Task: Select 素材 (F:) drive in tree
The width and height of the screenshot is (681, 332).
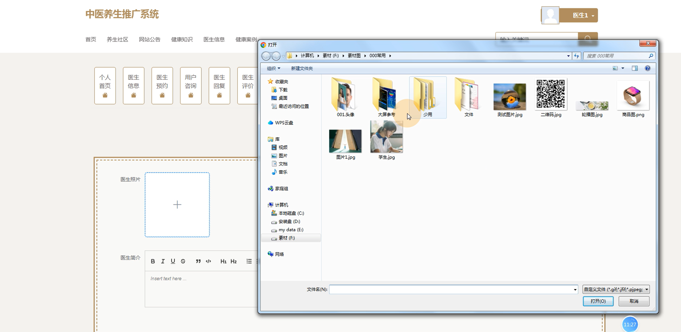Action: [x=286, y=238]
